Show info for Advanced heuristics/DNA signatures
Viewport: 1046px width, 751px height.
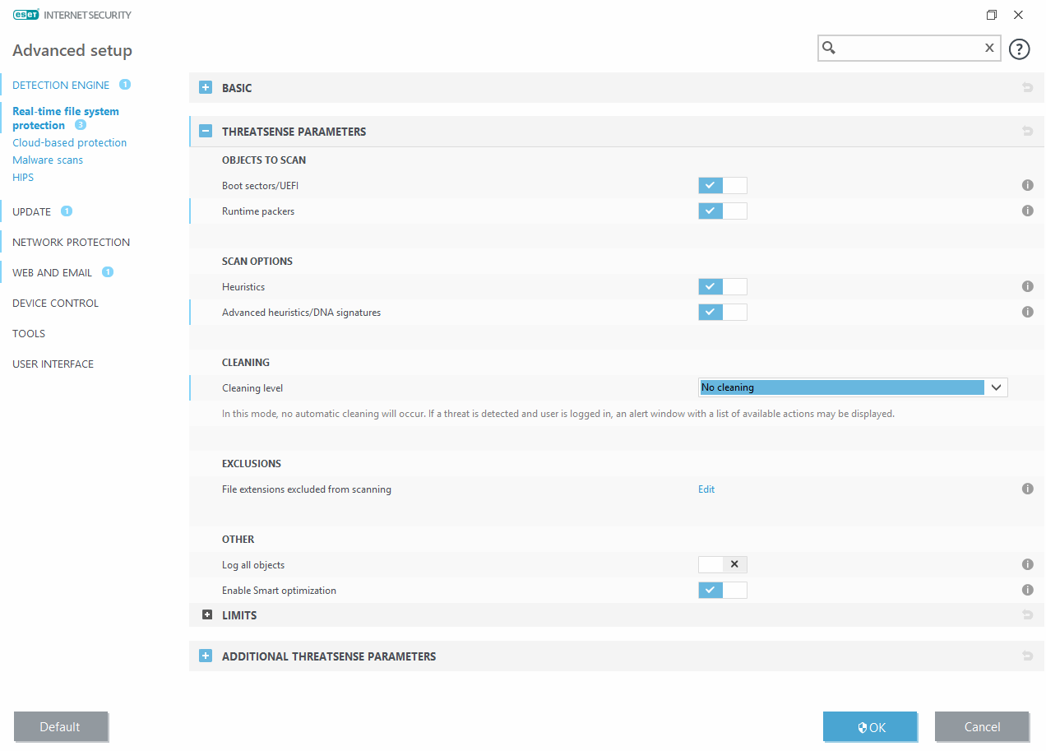(x=1027, y=313)
